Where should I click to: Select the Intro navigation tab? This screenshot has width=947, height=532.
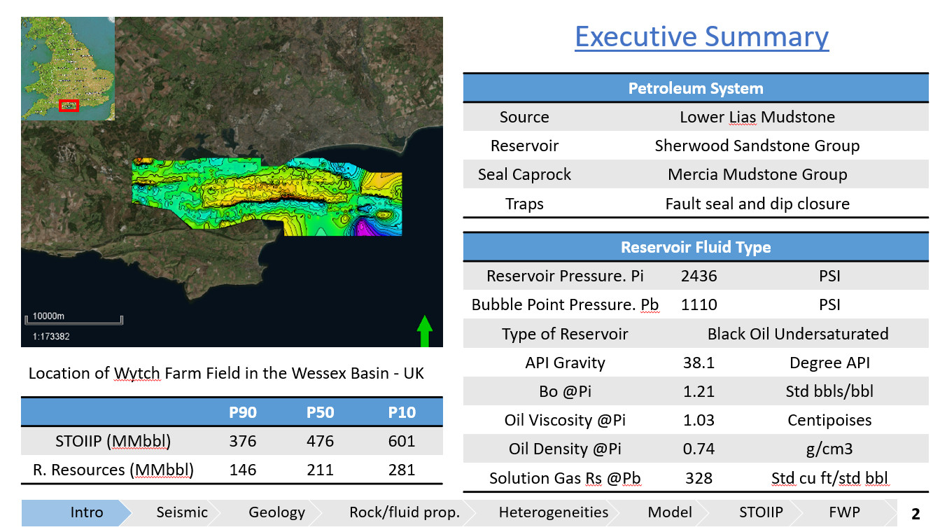pos(76,512)
